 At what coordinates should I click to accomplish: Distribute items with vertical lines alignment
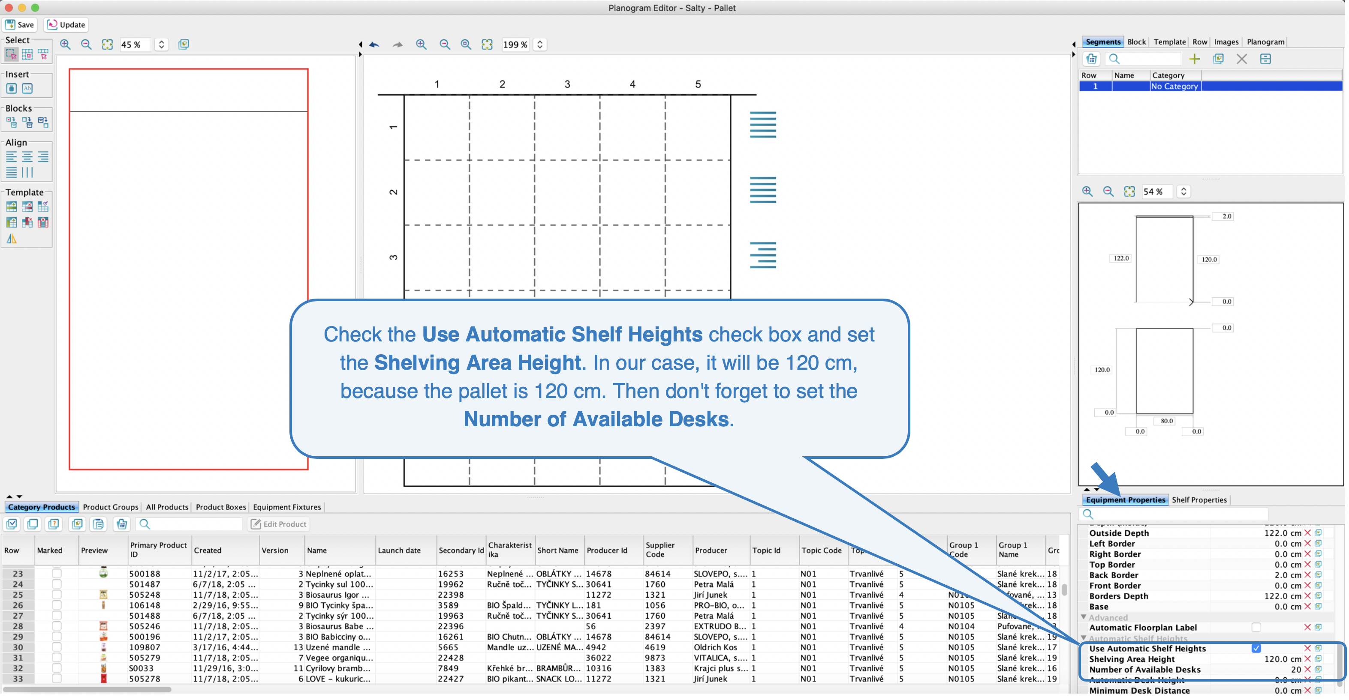[x=27, y=172]
